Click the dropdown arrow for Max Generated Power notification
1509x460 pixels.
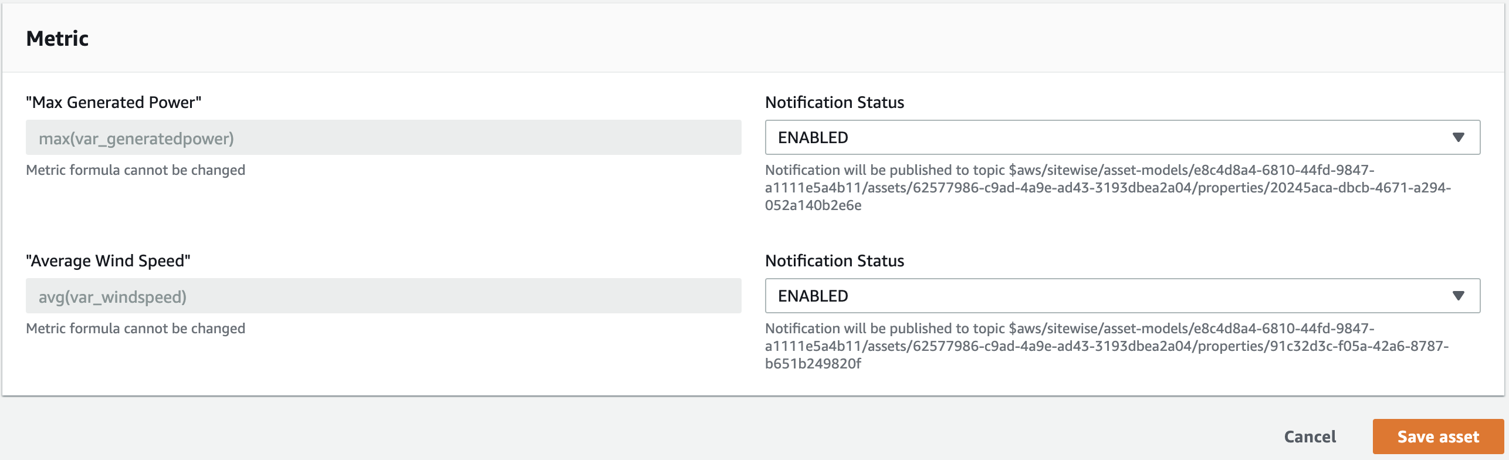[x=1458, y=137]
